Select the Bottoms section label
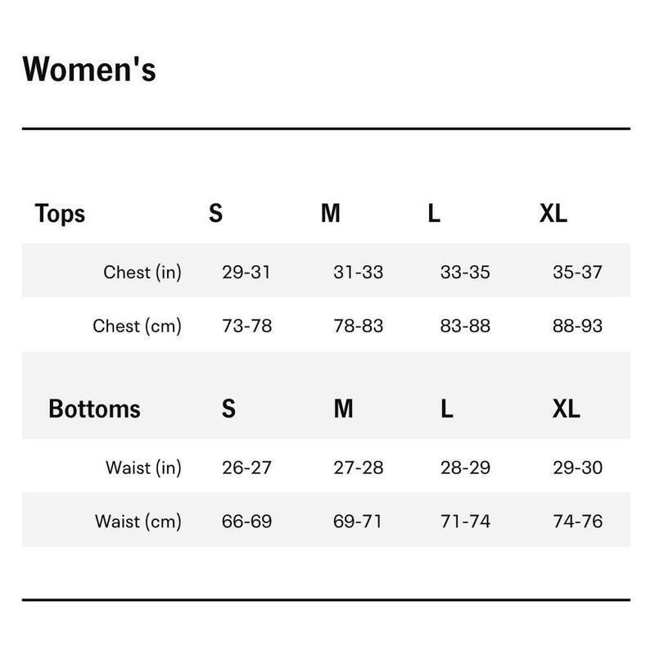The height and width of the screenshot is (655, 655). [x=94, y=409]
